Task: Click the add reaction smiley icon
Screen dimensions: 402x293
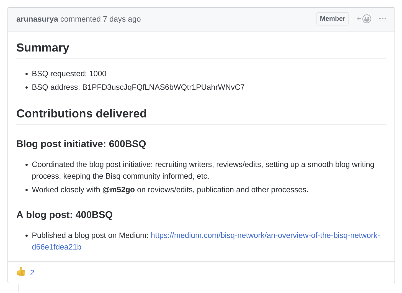Action: point(367,19)
